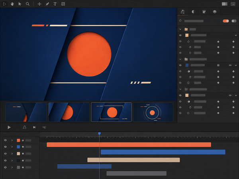
Task: Collapse the second folder group in right panel
Action: pyautogui.click(x=180, y=59)
